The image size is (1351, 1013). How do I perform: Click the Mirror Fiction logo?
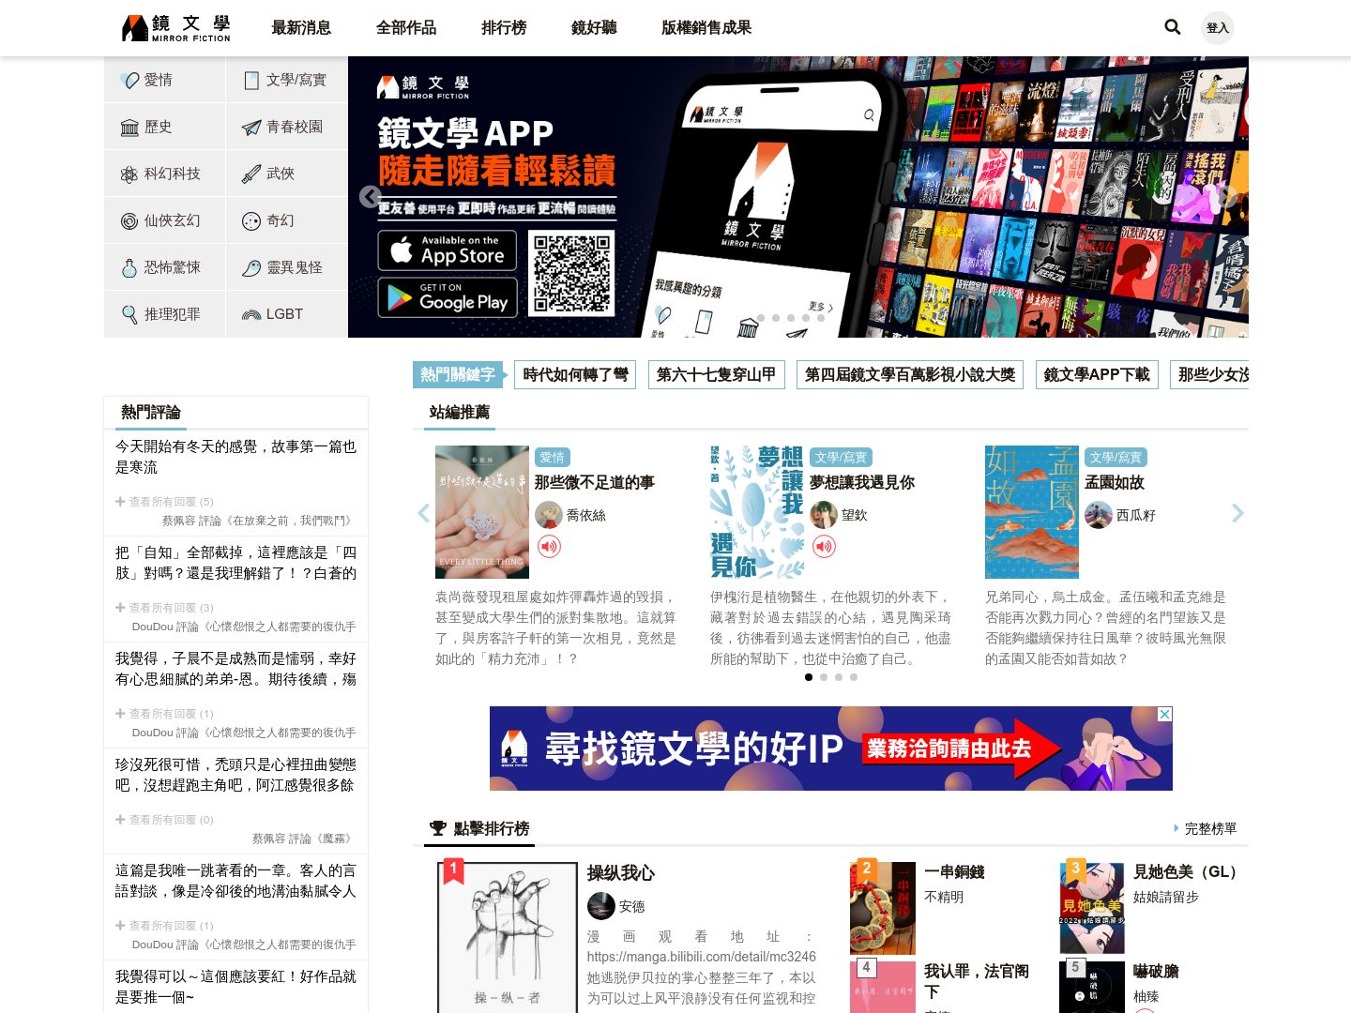click(x=176, y=28)
